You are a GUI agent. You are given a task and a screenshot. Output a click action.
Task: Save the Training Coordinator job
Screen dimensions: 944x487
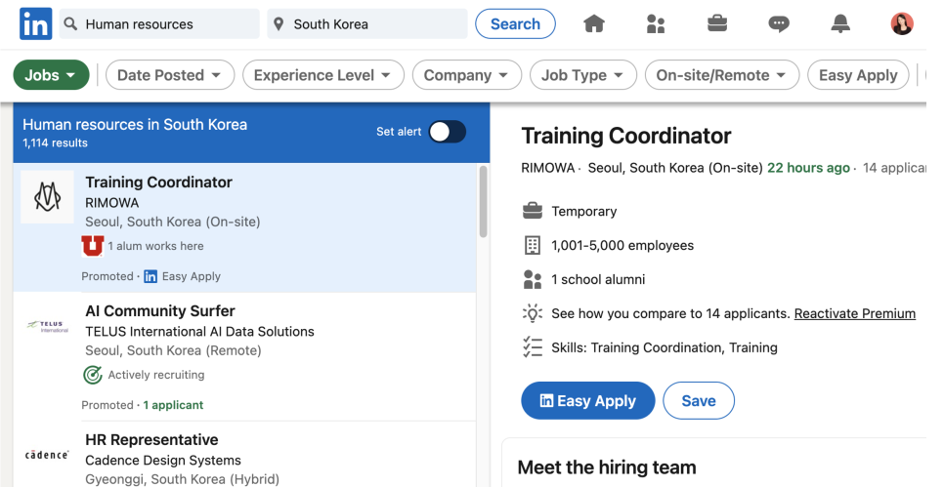click(x=699, y=400)
